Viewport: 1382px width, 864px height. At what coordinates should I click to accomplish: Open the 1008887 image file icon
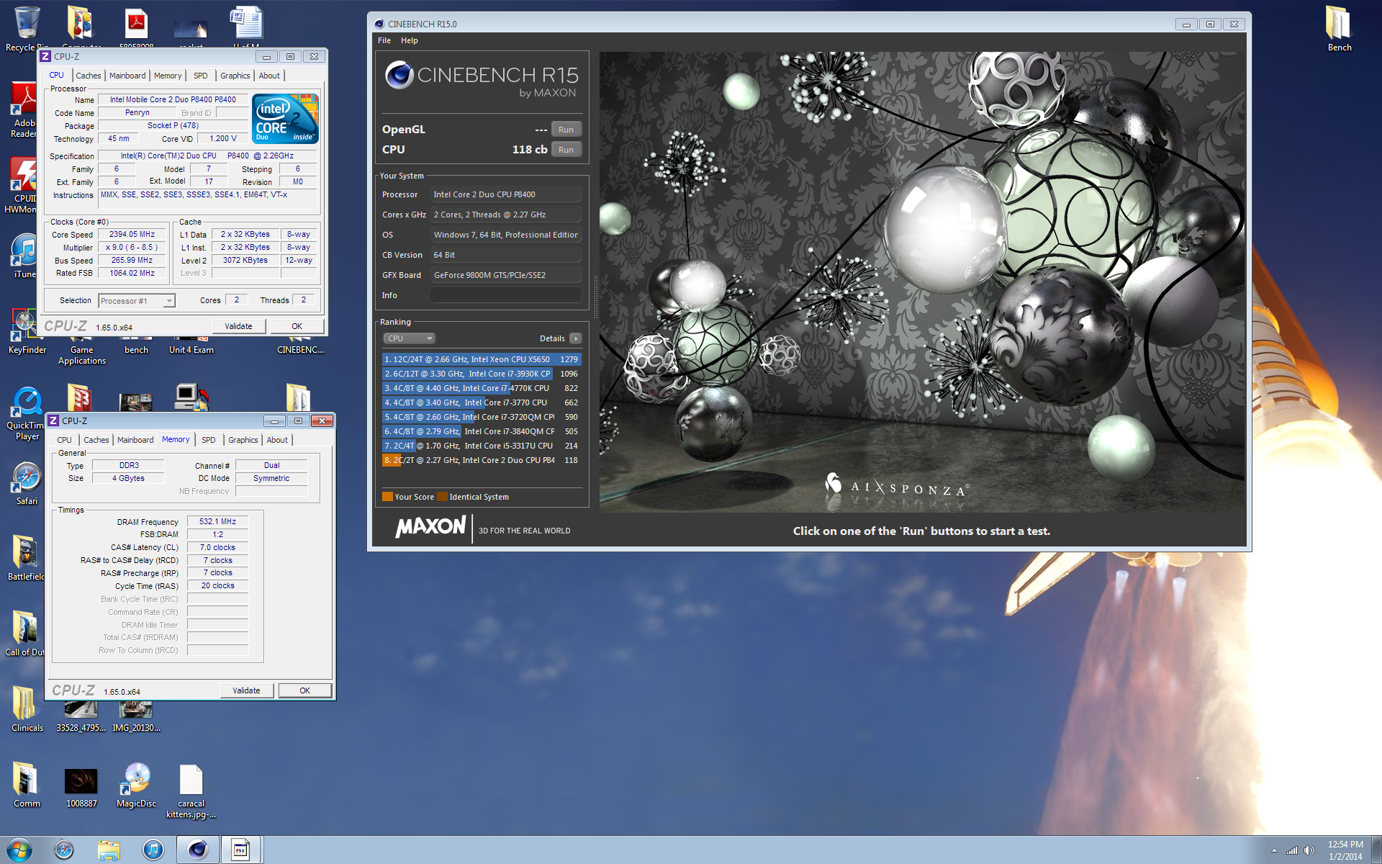[81, 787]
